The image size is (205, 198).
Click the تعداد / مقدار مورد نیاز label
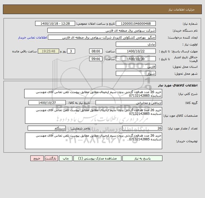click(183, 128)
